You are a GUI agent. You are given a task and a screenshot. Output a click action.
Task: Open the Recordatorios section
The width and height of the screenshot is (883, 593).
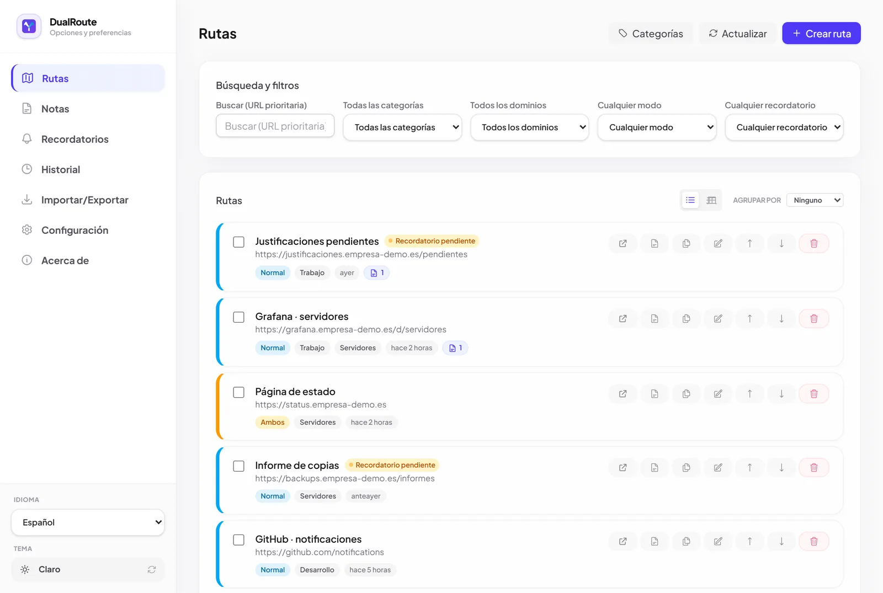tap(88, 139)
